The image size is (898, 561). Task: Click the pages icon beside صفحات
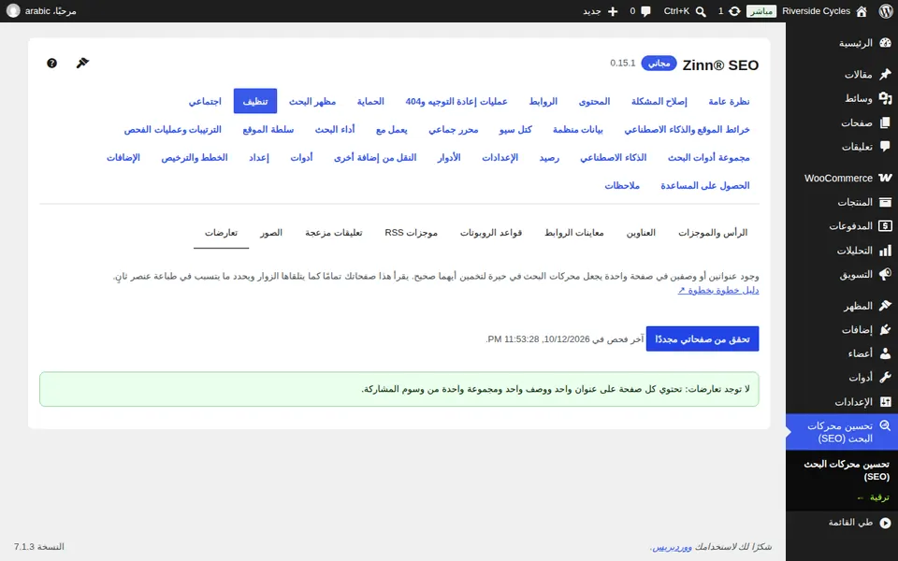886,122
